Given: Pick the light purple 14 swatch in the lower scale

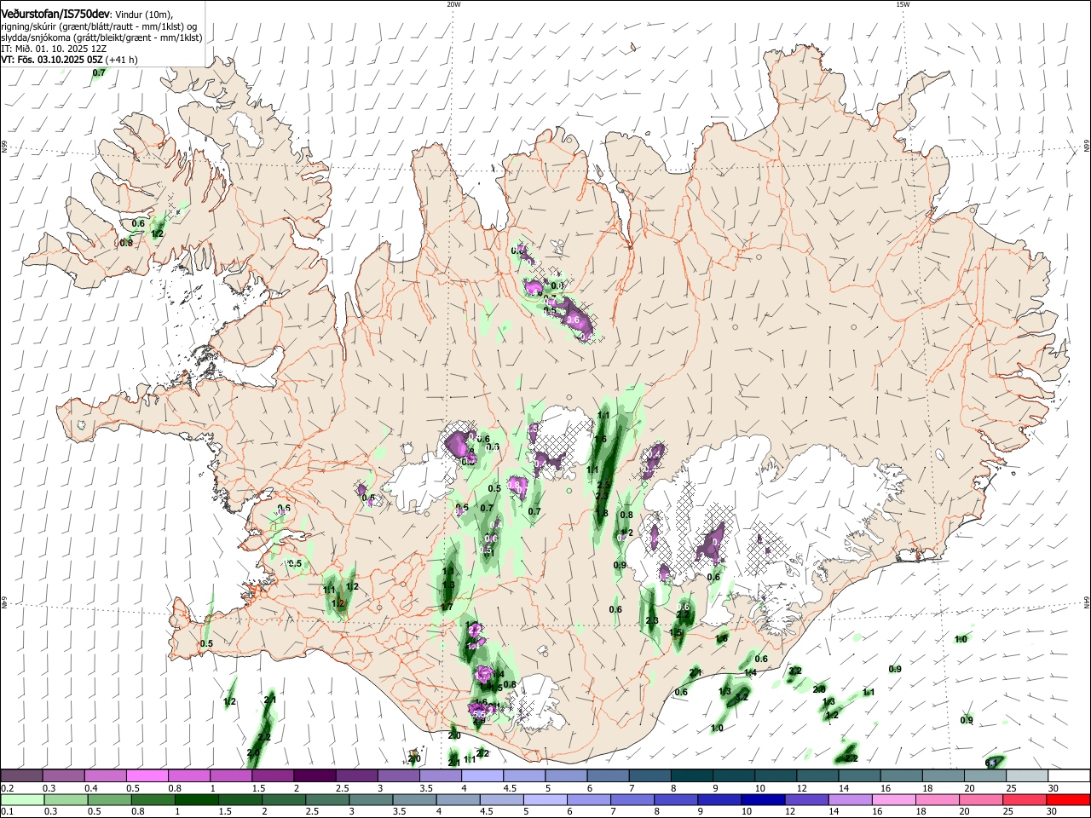Looking at the screenshot, I should pyautogui.click(x=849, y=799).
